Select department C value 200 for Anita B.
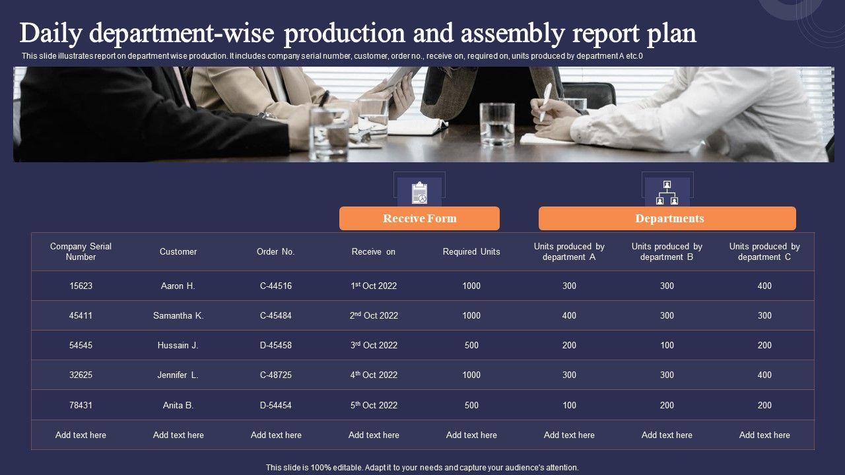 click(x=764, y=405)
